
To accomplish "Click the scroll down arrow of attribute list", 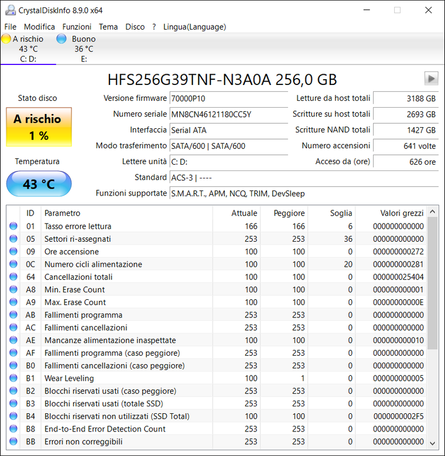I will (432, 443).
